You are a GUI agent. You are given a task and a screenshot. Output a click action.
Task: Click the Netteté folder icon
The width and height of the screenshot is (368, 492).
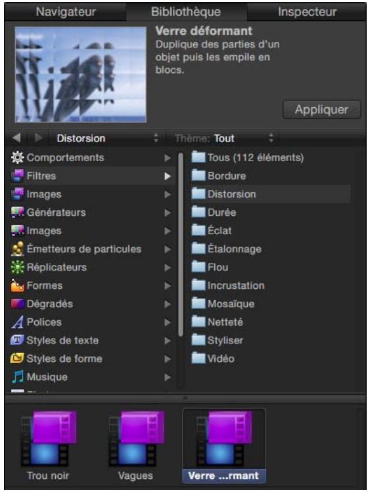[x=198, y=322]
